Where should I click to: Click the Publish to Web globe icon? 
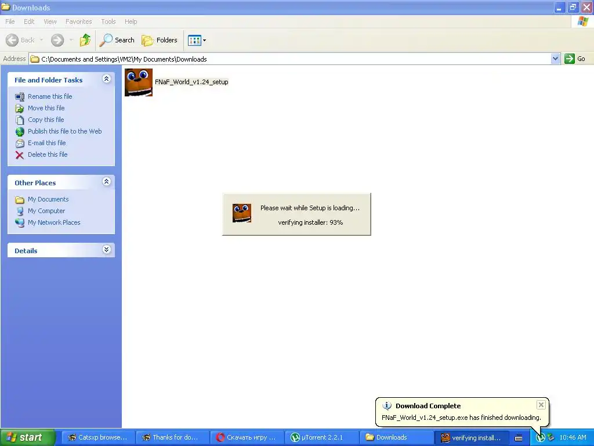tap(20, 132)
